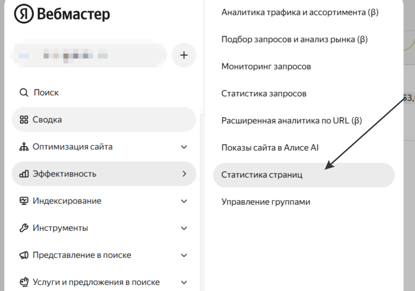Click the Yandex Я logo icon

click(x=24, y=14)
